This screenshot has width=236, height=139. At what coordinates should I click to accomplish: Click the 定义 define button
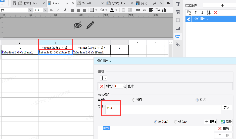[226, 107]
